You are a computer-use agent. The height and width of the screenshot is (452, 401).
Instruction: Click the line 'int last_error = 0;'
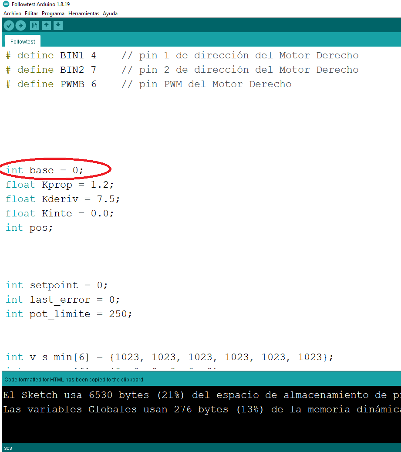pyautogui.click(x=63, y=300)
